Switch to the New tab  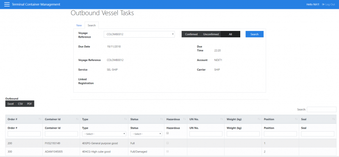pos(79,25)
